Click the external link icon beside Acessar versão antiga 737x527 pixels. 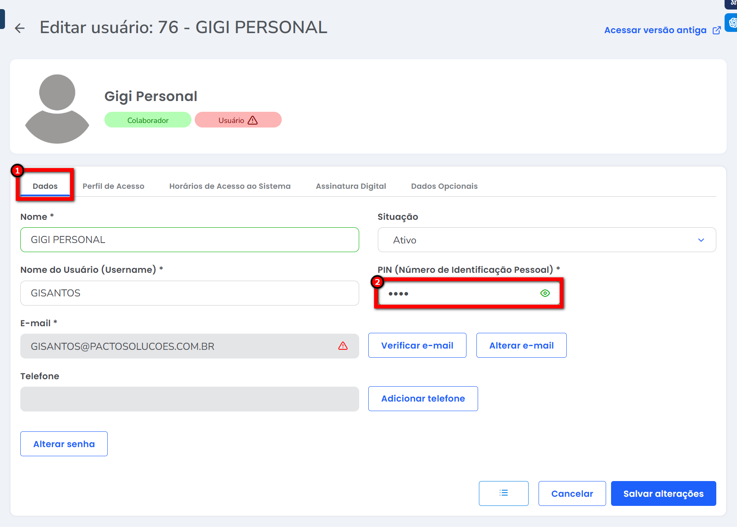coord(716,30)
